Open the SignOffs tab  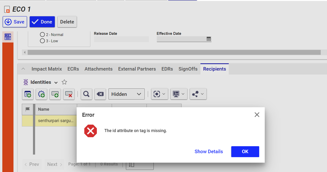tap(188, 69)
